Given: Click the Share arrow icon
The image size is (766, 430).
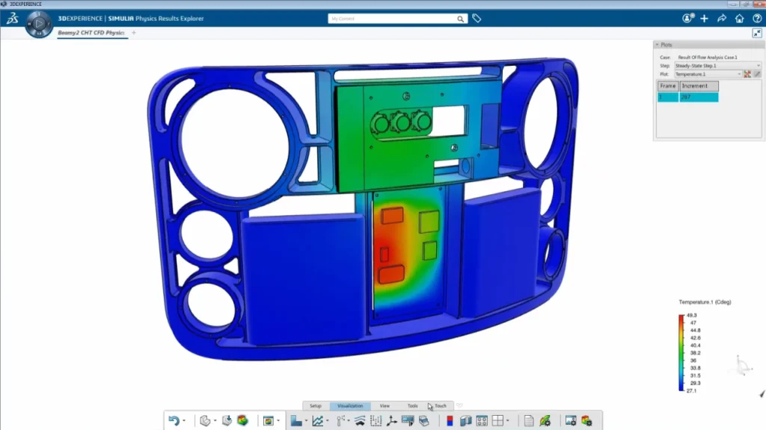Looking at the screenshot, I should 722,19.
